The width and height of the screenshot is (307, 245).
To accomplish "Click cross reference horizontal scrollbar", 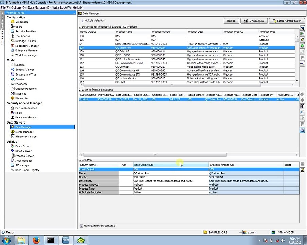I will click(155, 154).
